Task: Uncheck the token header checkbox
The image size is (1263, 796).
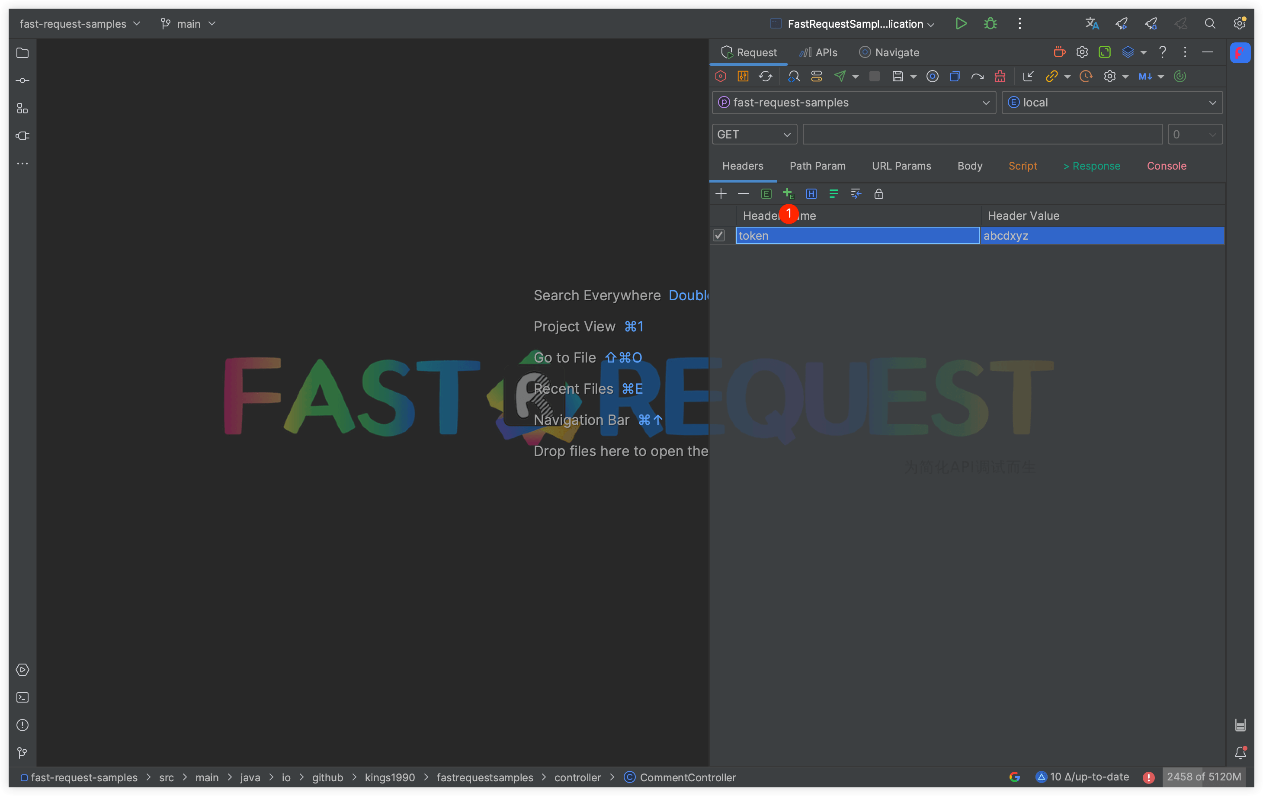Action: coord(718,235)
